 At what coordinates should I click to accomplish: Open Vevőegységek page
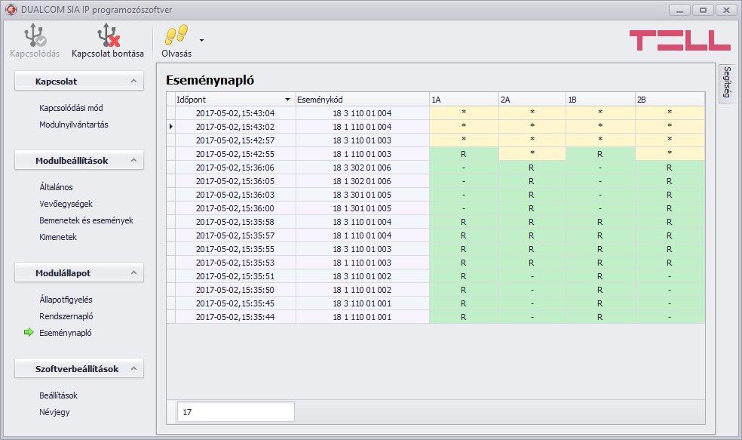click(66, 204)
